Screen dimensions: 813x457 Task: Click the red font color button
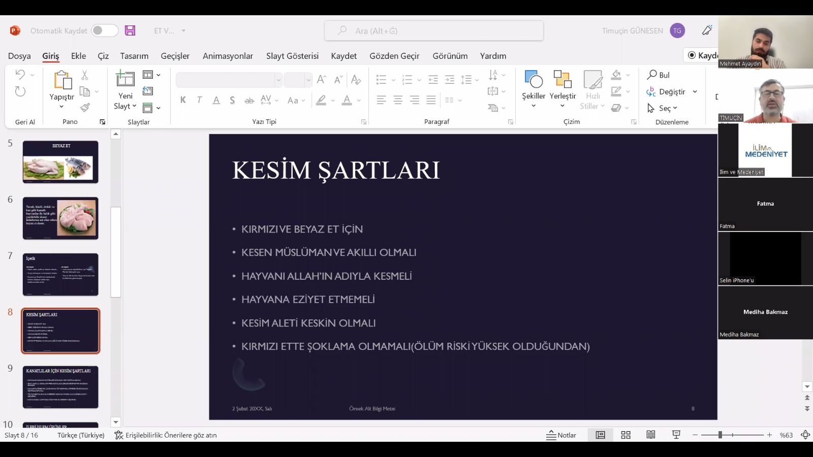coord(347,100)
